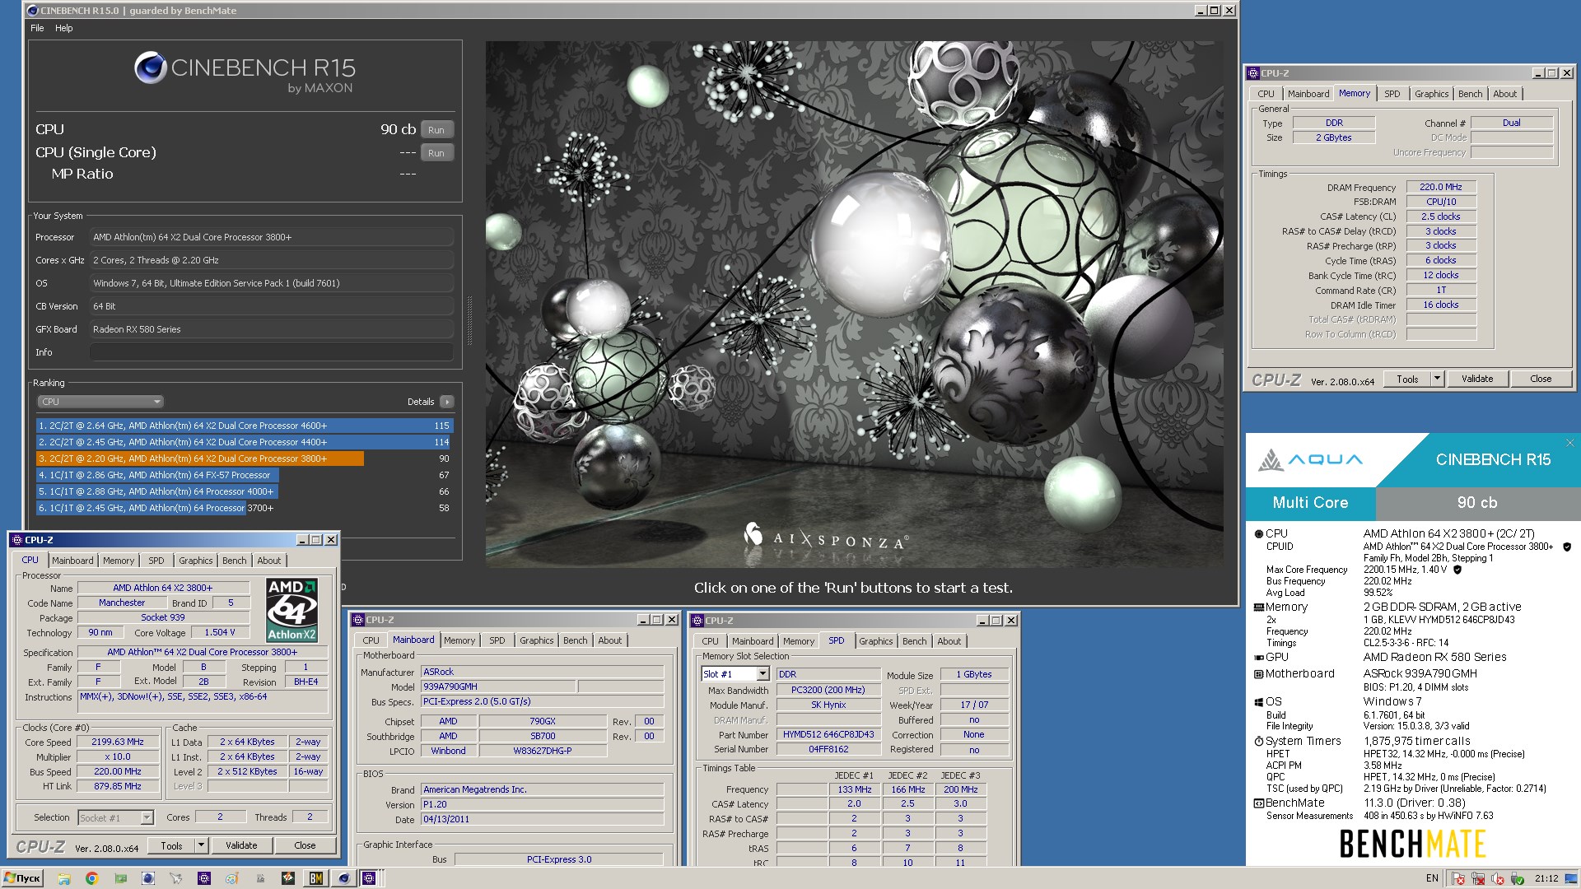
Task: Click the Tools button in CPU-Z CPU window
Action: [x=172, y=845]
